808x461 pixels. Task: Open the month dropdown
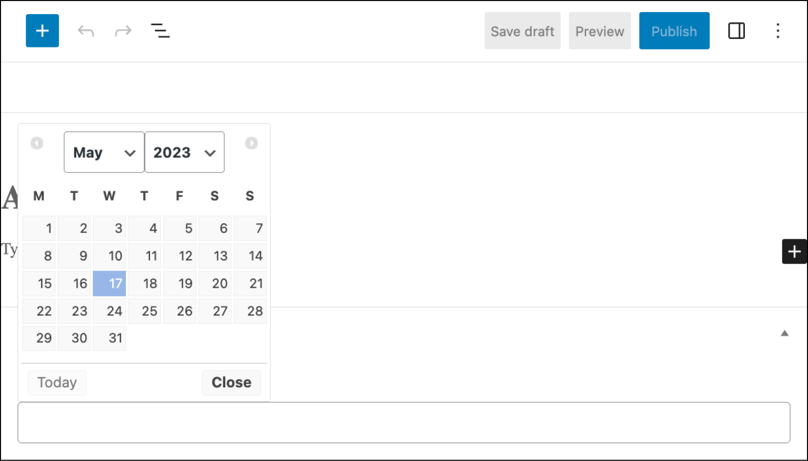104,152
